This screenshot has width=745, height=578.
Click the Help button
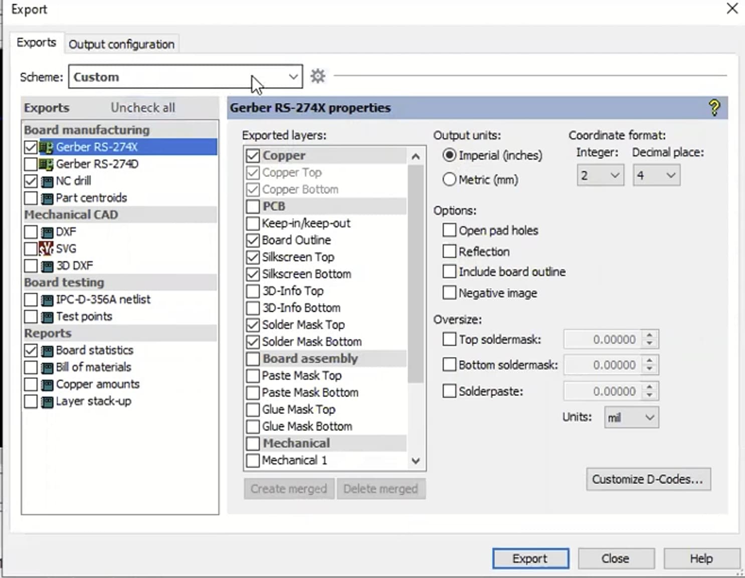pyautogui.click(x=701, y=558)
